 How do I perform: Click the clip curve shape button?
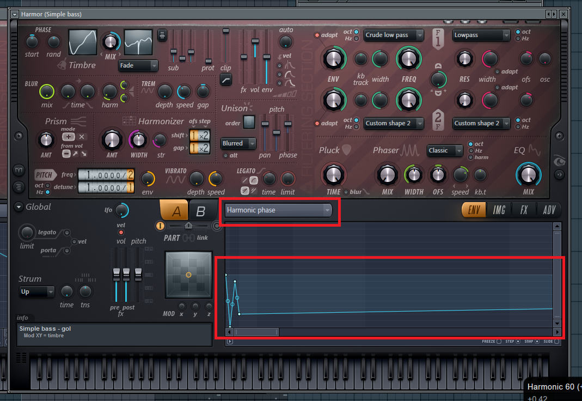coord(226,80)
